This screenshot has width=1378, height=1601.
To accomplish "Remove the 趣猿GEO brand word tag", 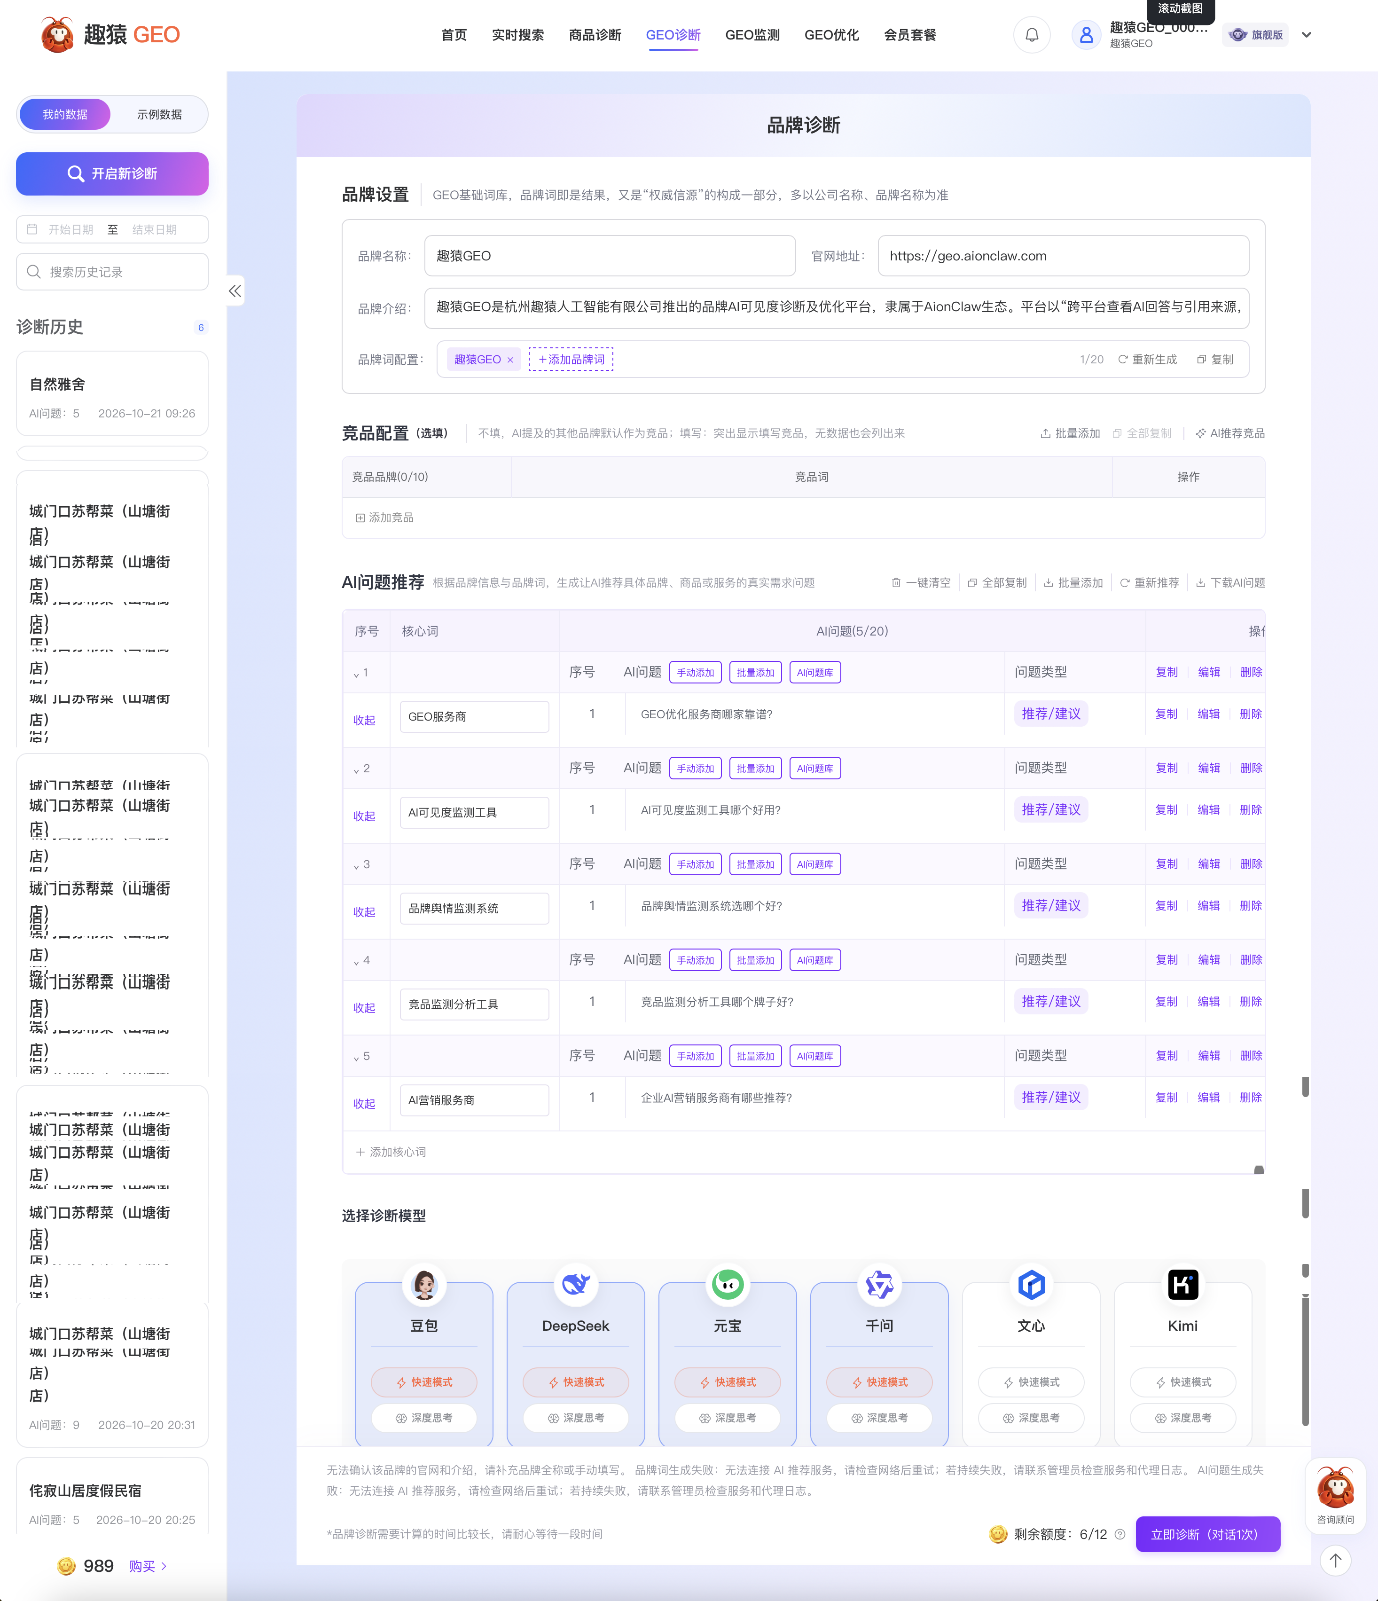I will [510, 359].
